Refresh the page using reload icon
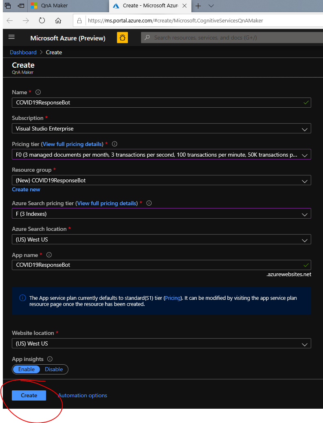Viewport: 323px width, 423px height. pyautogui.click(x=42, y=20)
